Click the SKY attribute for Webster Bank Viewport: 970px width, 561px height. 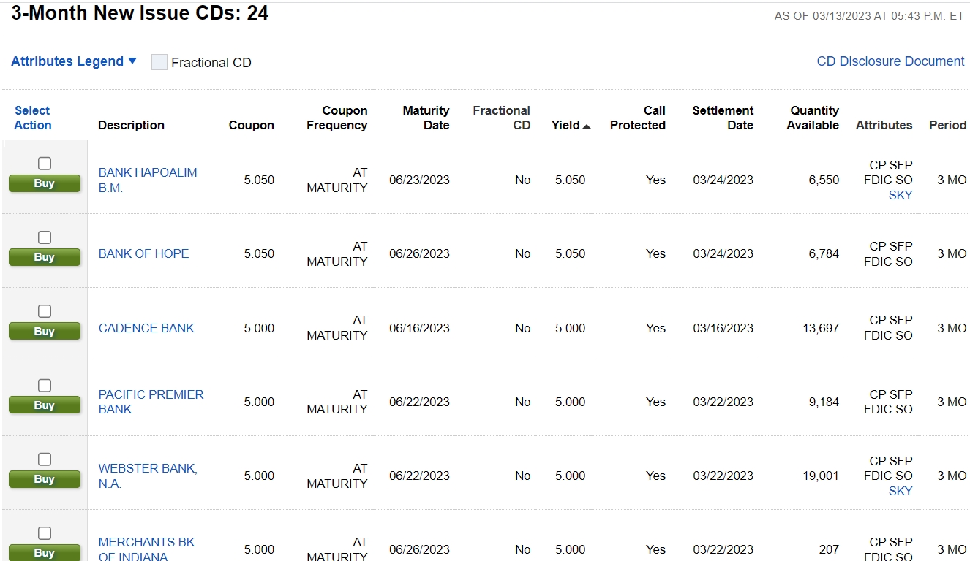[x=901, y=491]
